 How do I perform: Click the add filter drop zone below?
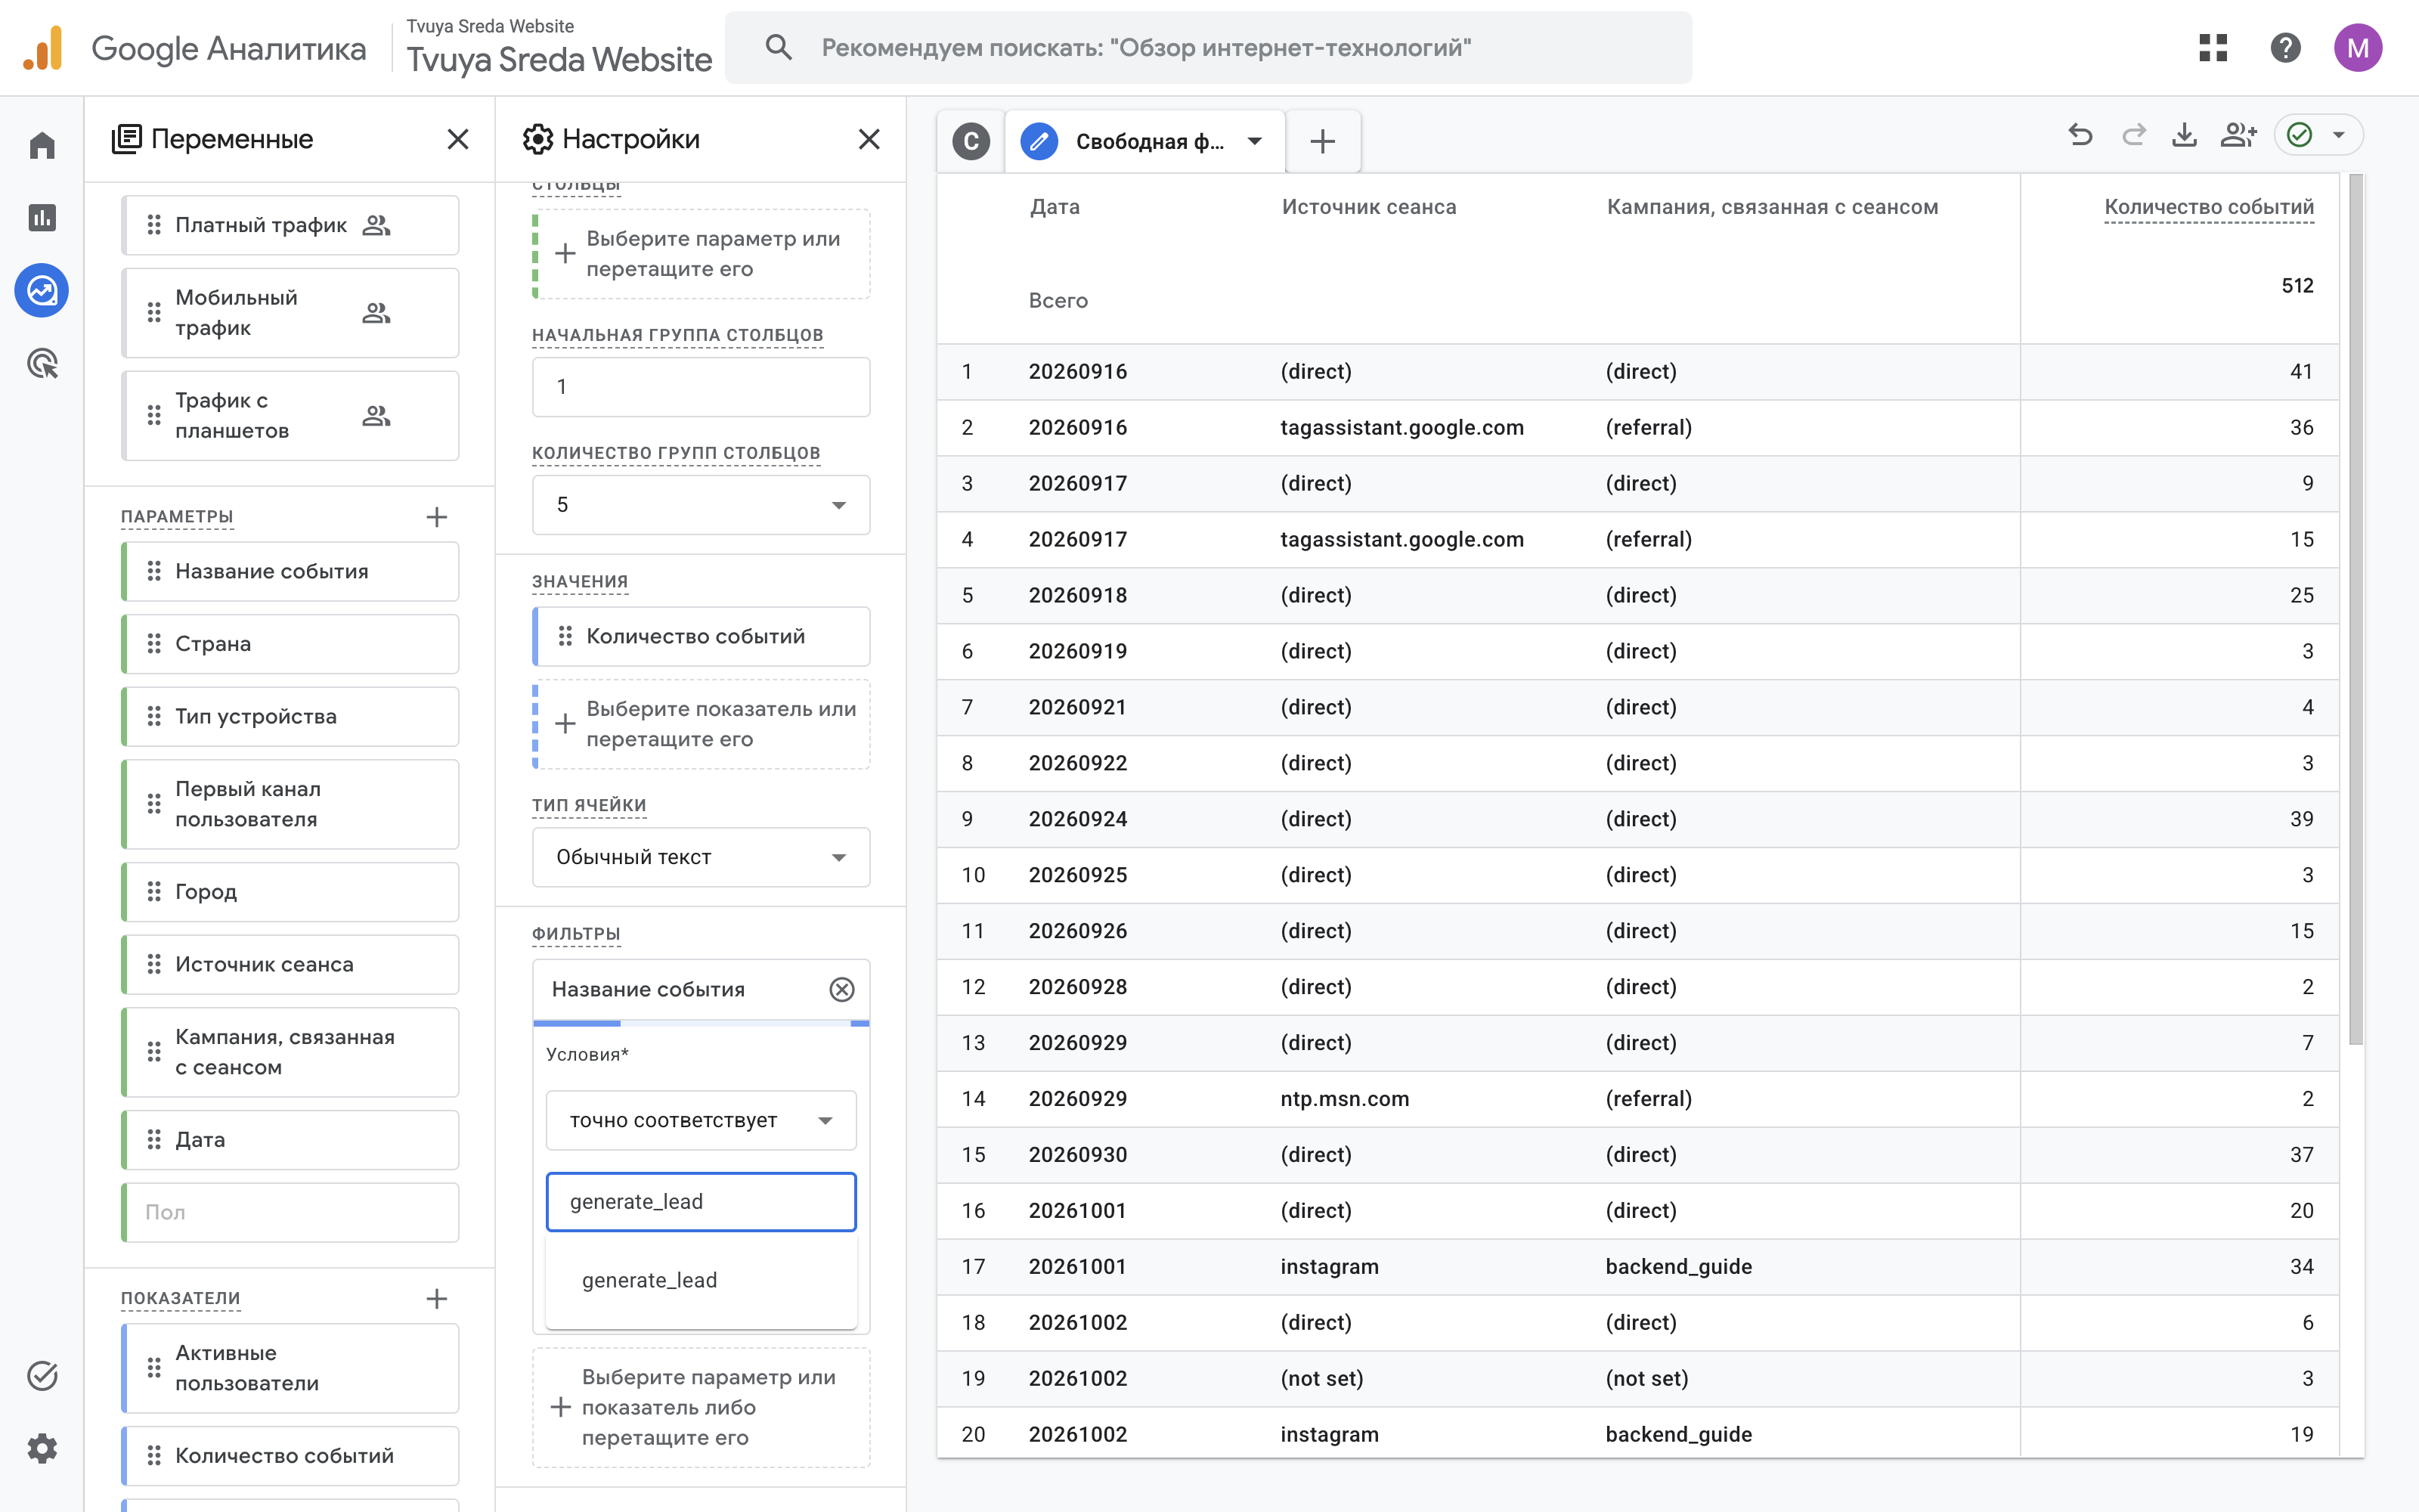click(701, 1407)
